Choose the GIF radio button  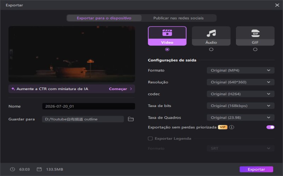[x=255, y=49]
